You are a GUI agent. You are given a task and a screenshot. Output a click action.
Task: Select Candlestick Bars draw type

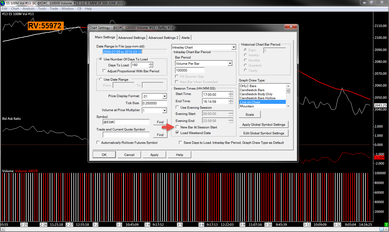(x=263, y=90)
